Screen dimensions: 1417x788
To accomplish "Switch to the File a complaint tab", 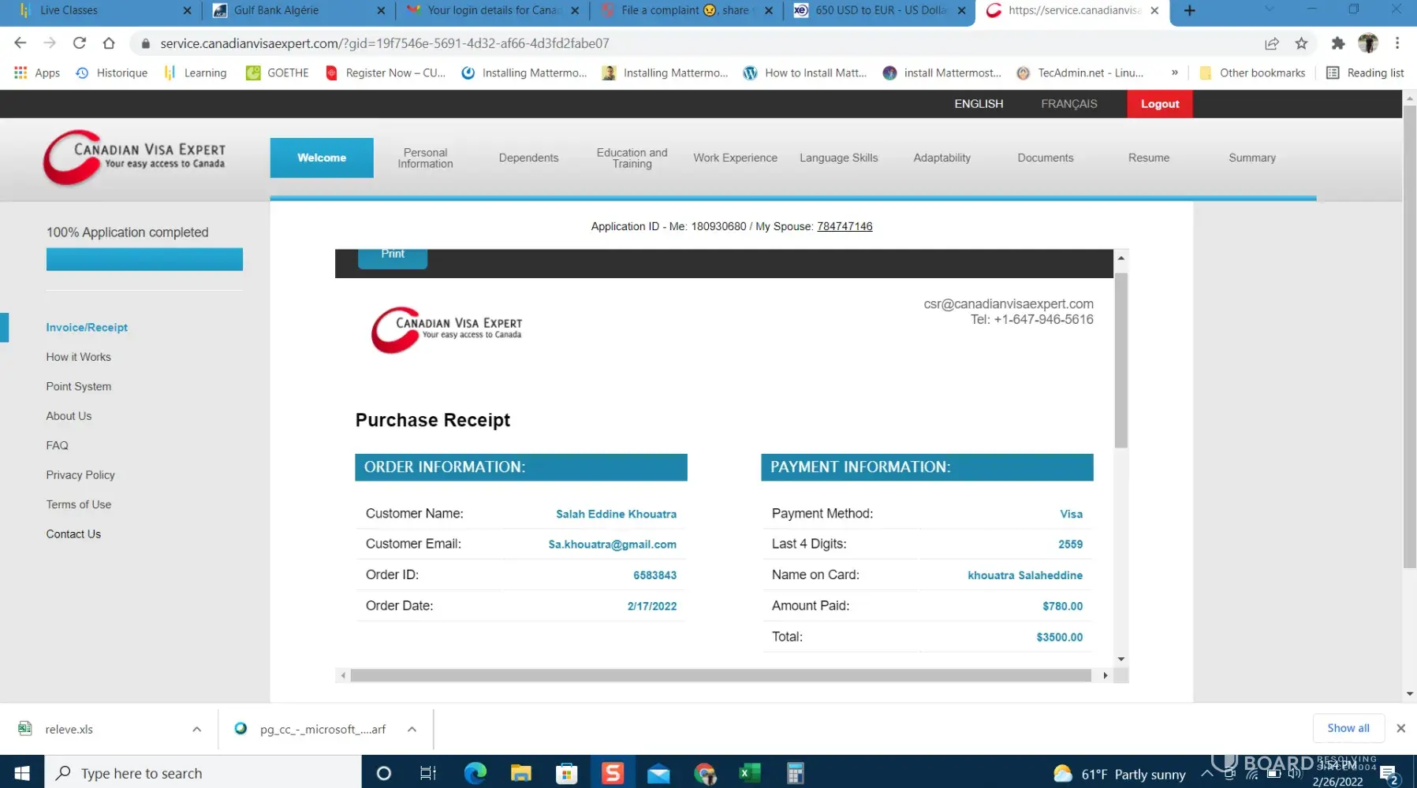I will tap(685, 10).
